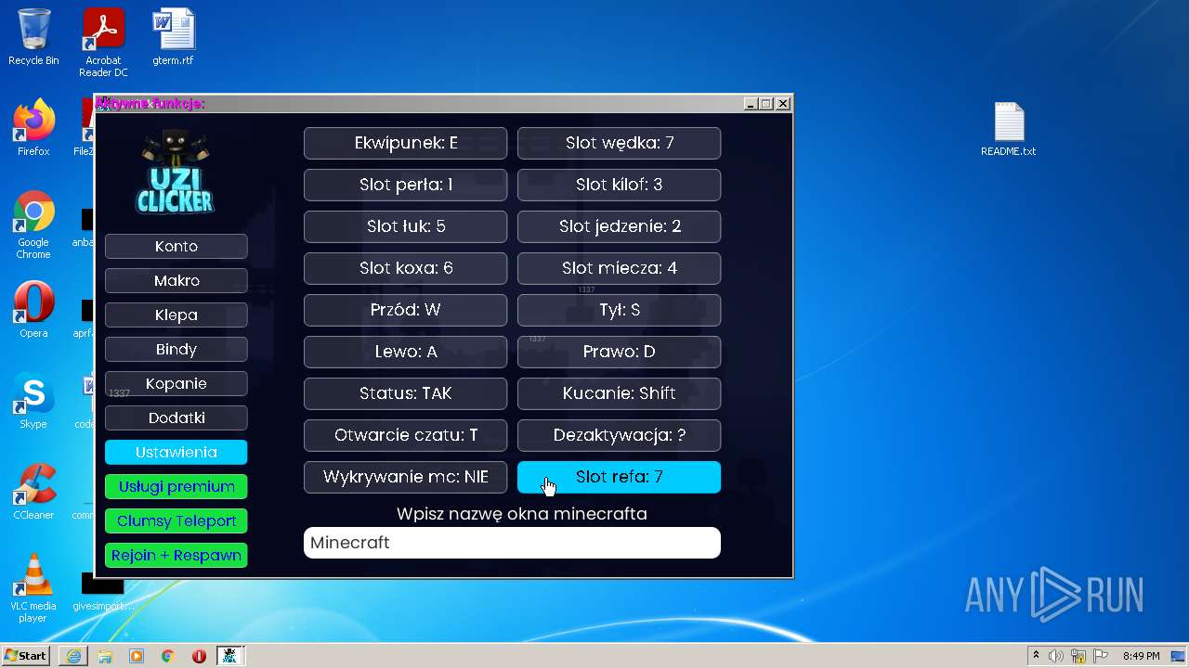1189x668 pixels.
Task: Select the README.txt desktop file
Action: point(1009,129)
